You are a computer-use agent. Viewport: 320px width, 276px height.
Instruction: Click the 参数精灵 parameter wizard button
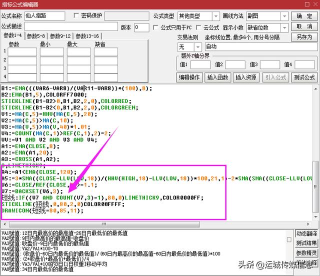click(306, 253)
